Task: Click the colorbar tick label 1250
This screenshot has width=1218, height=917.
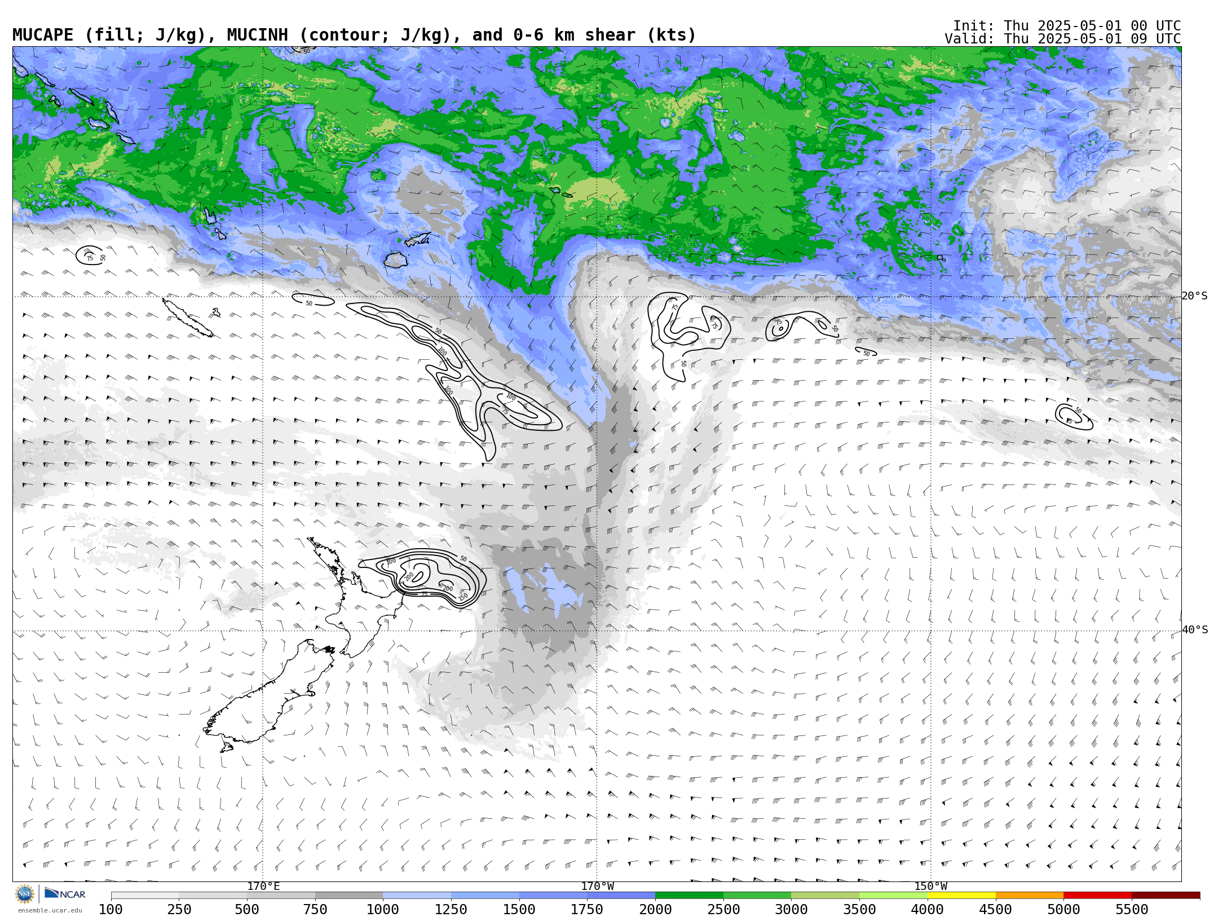Action: coord(451,910)
